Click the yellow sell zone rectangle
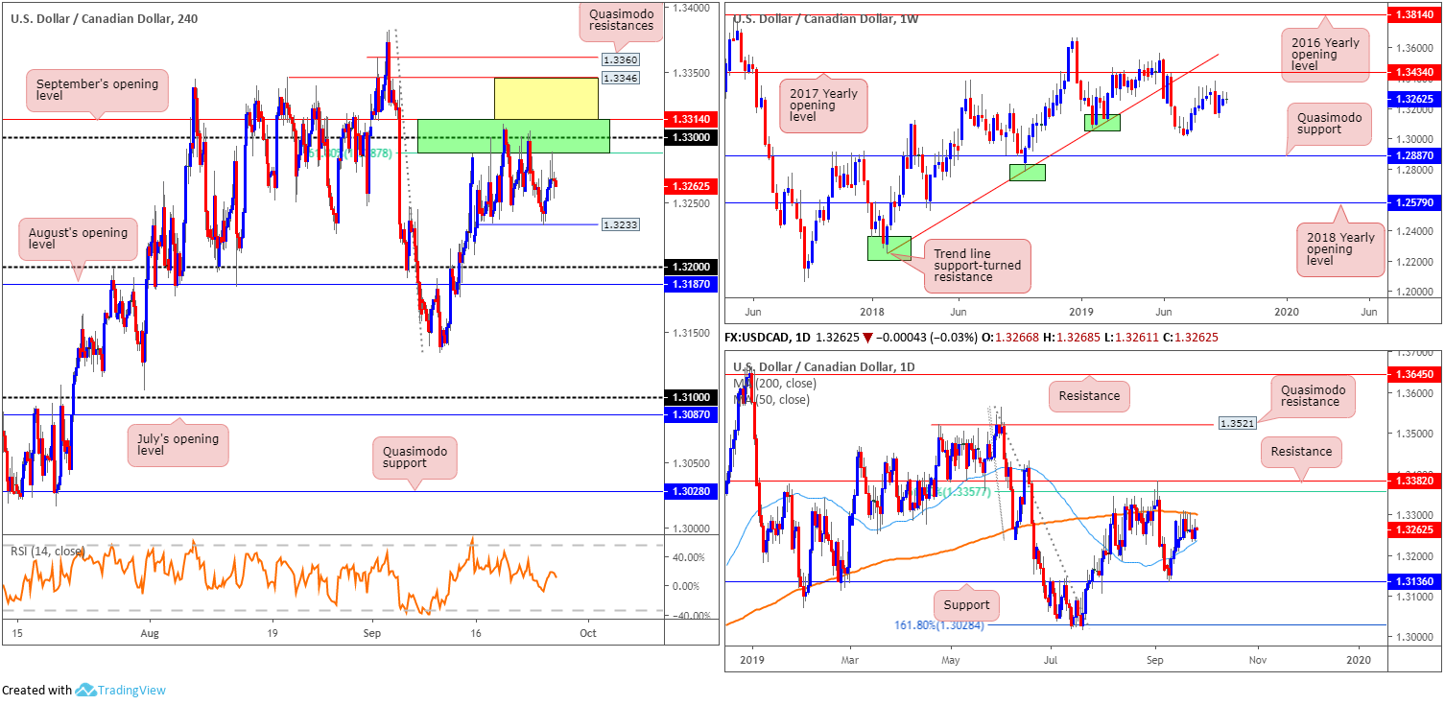This screenshot has width=1445, height=705. [x=546, y=98]
